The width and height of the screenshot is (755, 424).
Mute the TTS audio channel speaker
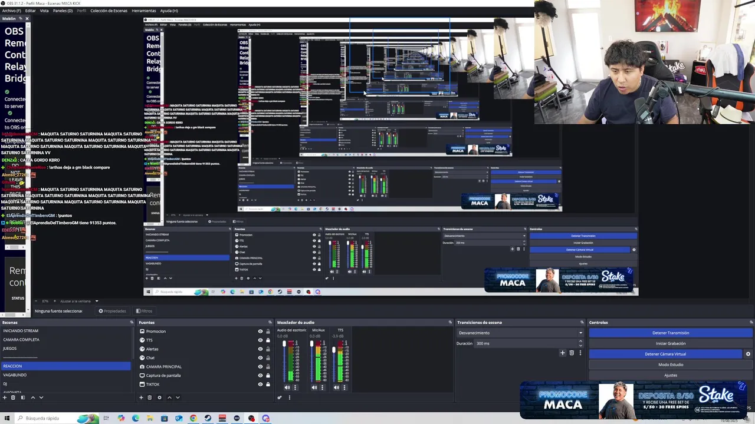[x=336, y=387]
